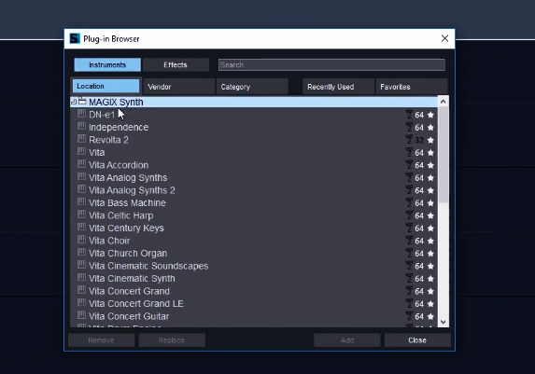The height and width of the screenshot is (374, 535).
Task: Toggle favorite star for Vita Century Keys
Action: (x=430, y=229)
